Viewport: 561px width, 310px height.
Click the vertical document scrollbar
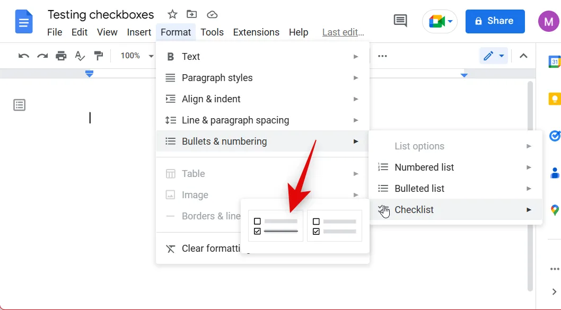coord(530,186)
